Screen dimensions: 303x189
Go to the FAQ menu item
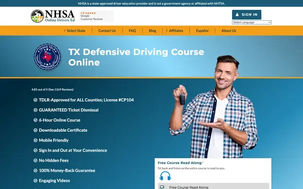pos(133,31)
